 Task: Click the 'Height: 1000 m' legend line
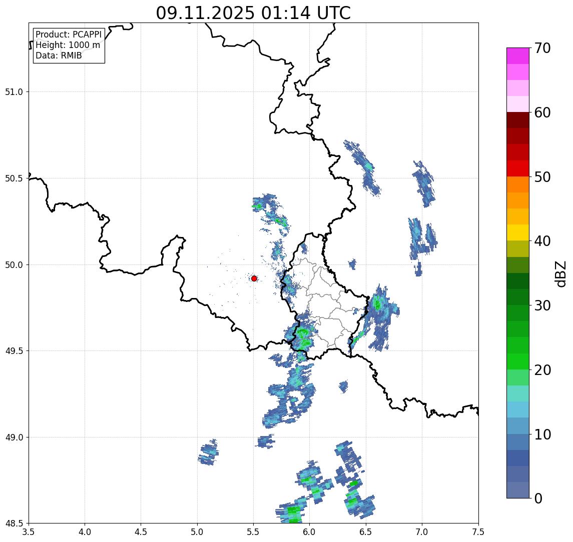pyautogui.click(x=68, y=45)
